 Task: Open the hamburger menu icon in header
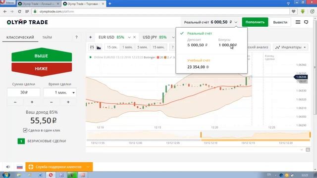(x=298, y=22)
